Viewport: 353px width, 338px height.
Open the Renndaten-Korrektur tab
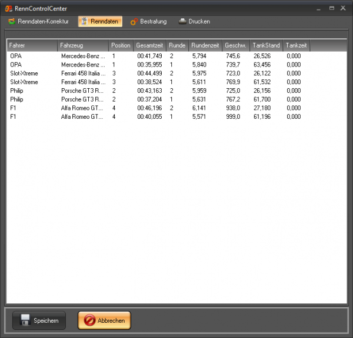(38, 21)
